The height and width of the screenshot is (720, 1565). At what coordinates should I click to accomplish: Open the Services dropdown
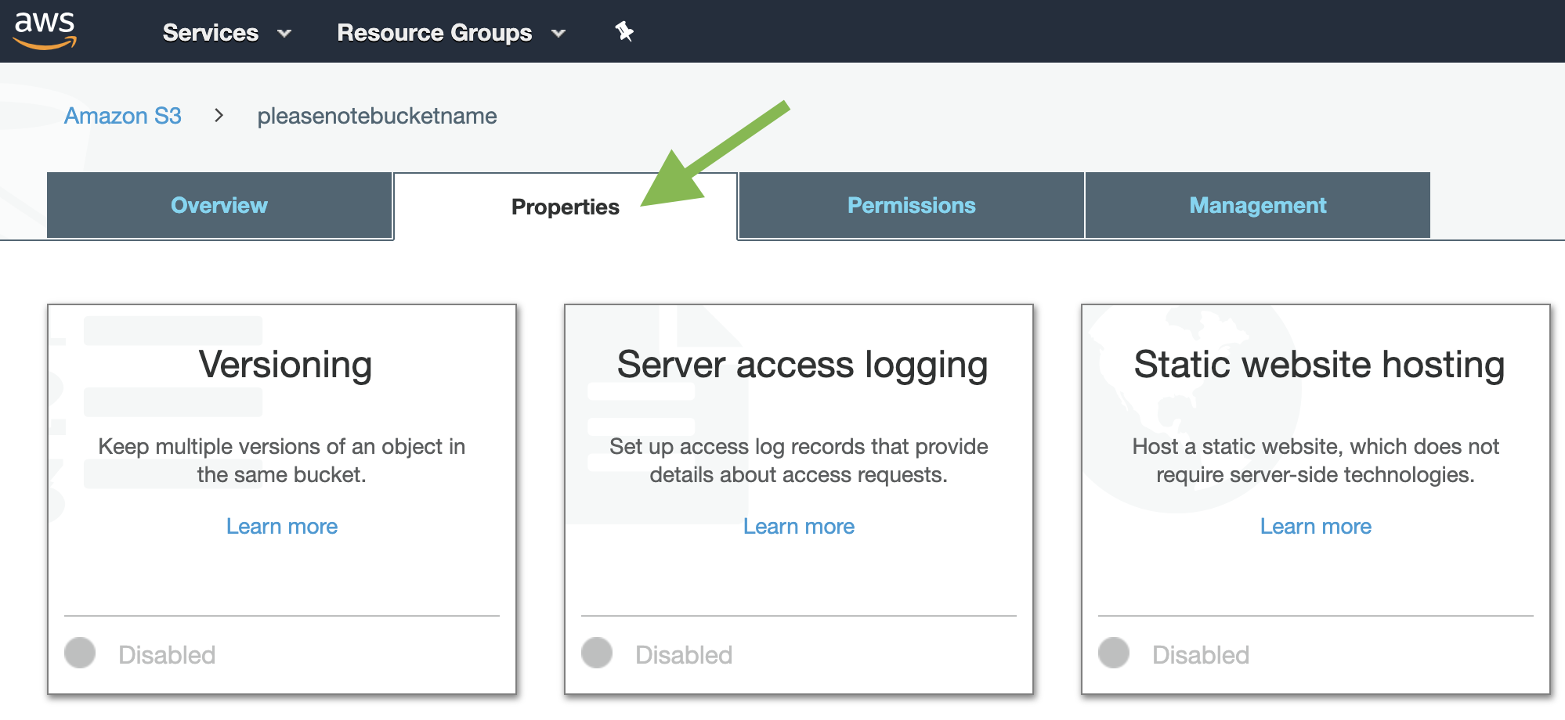pyautogui.click(x=210, y=33)
